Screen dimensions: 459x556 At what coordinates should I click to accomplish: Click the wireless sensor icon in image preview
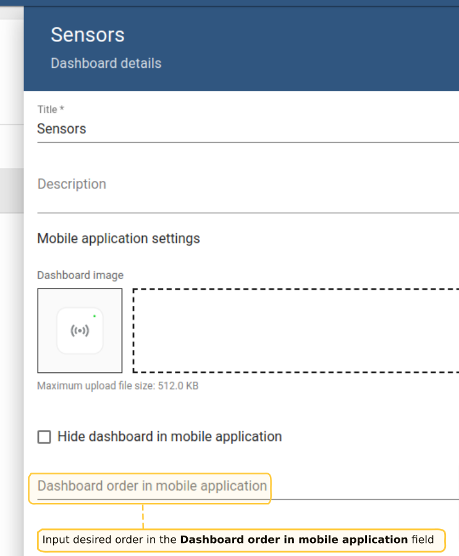click(80, 331)
